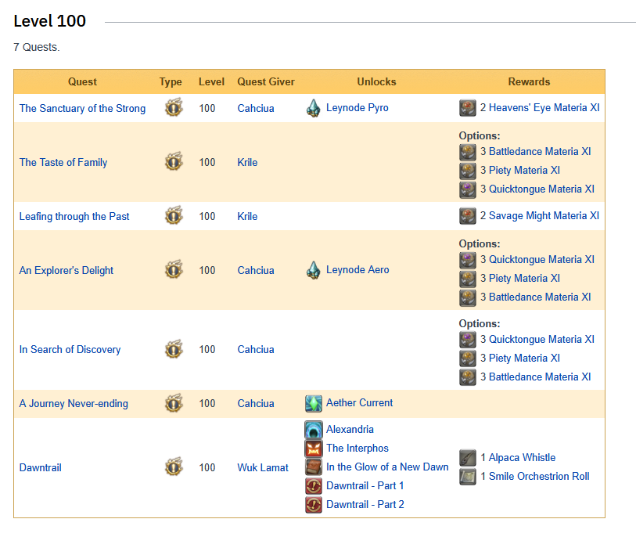The image size is (636, 537).
Task: Click the Alexandria dungeon icon
Action: click(x=314, y=430)
